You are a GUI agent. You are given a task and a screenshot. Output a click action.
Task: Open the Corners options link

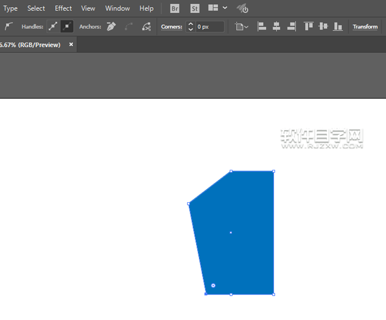point(172,27)
